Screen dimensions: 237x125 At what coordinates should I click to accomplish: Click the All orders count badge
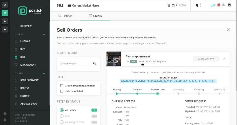click(x=94, y=110)
